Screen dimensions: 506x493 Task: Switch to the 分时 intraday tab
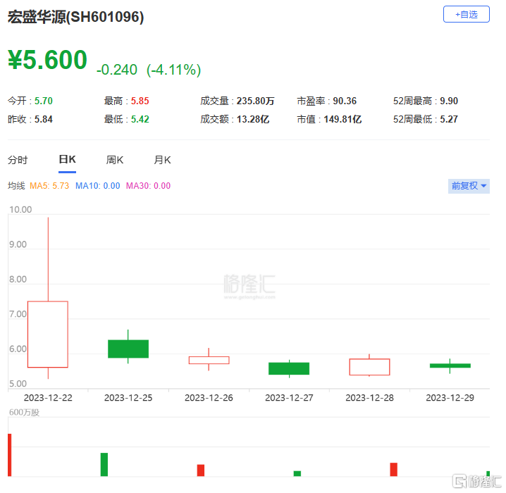point(18,160)
